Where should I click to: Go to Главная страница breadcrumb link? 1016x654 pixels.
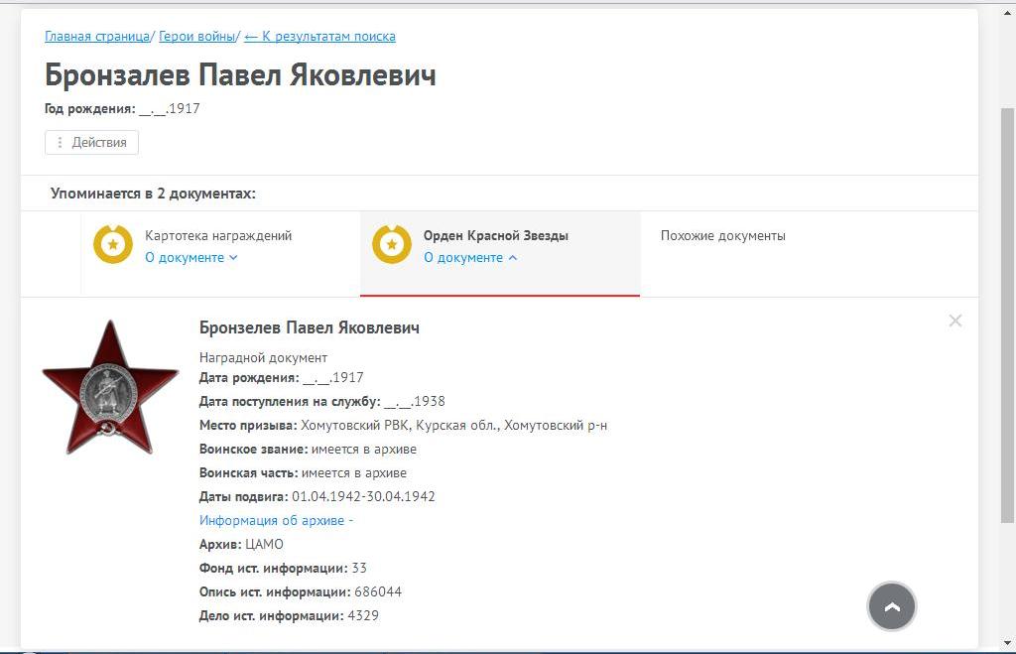click(x=97, y=37)
